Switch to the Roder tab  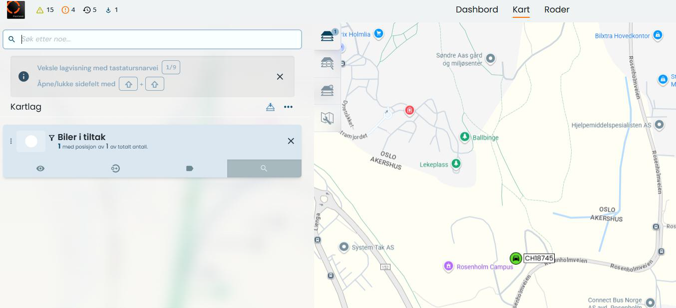(557, 9)
